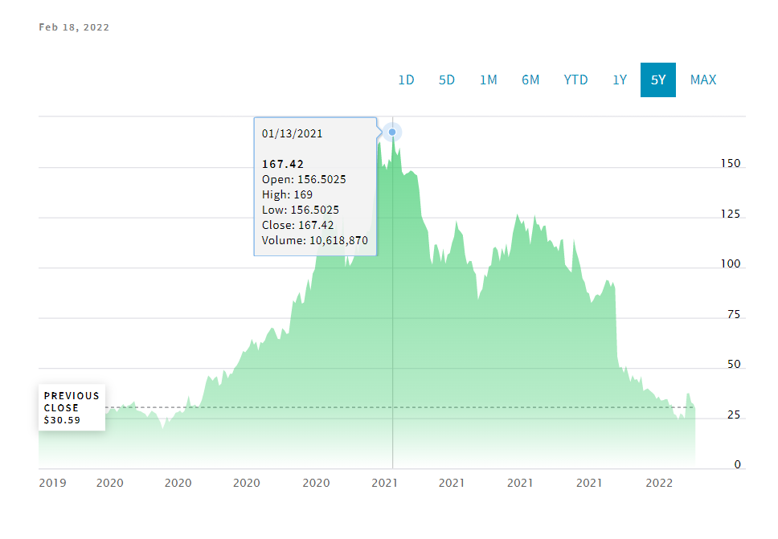Select the 5D time range

[447, 80]
